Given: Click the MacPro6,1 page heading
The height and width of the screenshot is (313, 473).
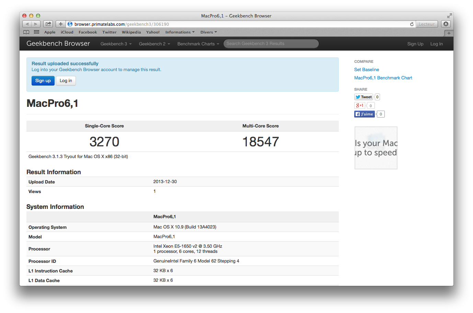Looking at the screenshot, I should coord(53,103).
